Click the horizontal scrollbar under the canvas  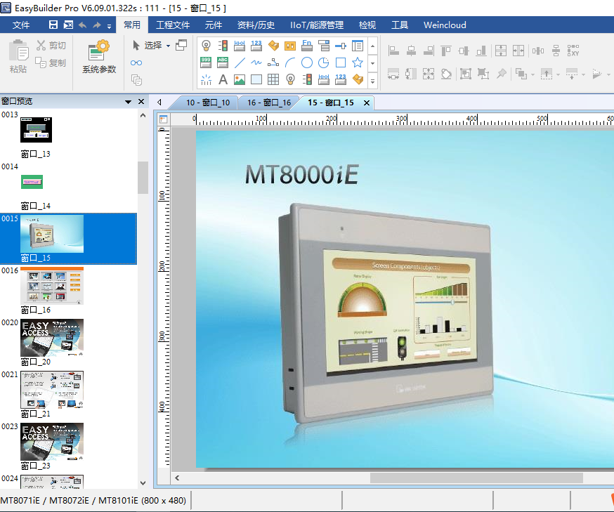(476, 478)
